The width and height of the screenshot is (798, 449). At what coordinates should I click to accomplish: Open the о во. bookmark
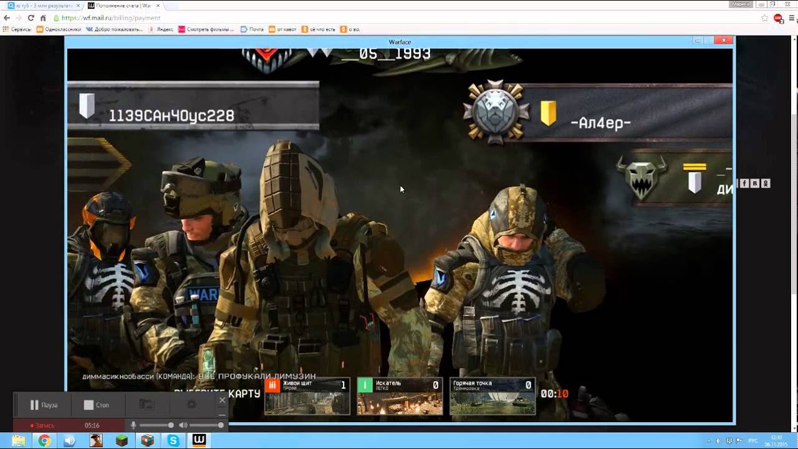[350, 29]
